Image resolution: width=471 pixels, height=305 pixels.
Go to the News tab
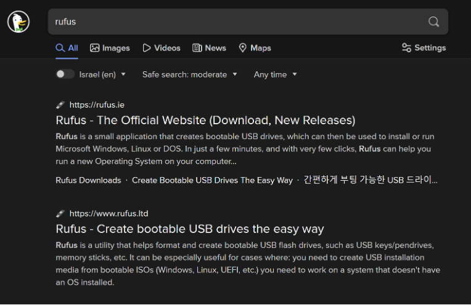coord(209,48)
